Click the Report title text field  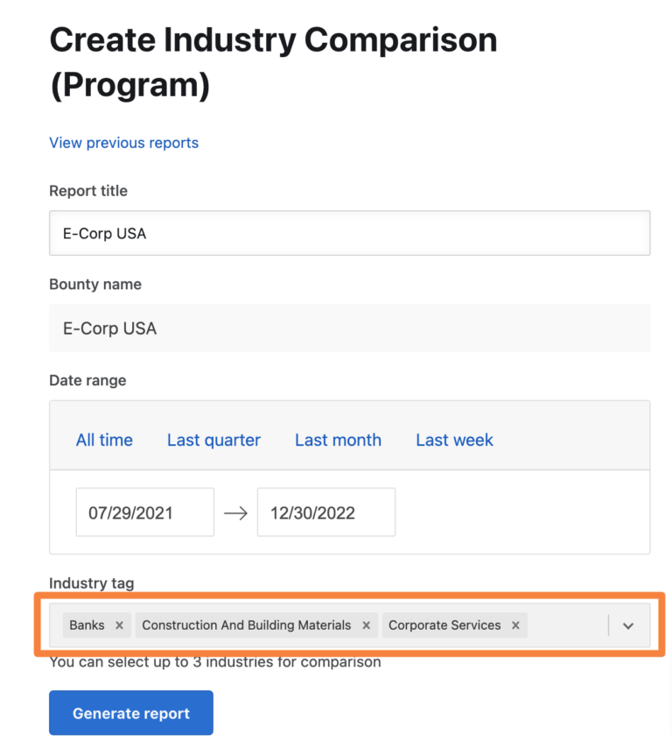pyautogui.click(x=349, y=233)
